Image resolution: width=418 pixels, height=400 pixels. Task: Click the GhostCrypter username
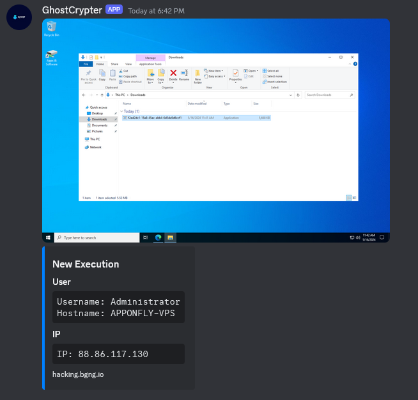click(72, 10)
